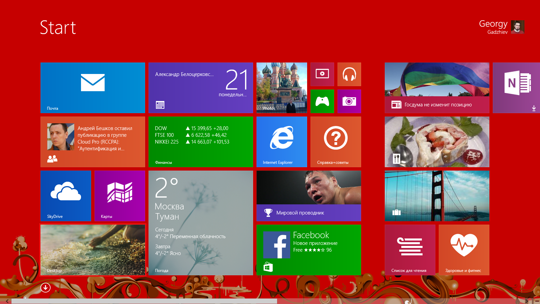Open the SkyDrive app
This screenshot has height=304, width=540.
point(65,196)
